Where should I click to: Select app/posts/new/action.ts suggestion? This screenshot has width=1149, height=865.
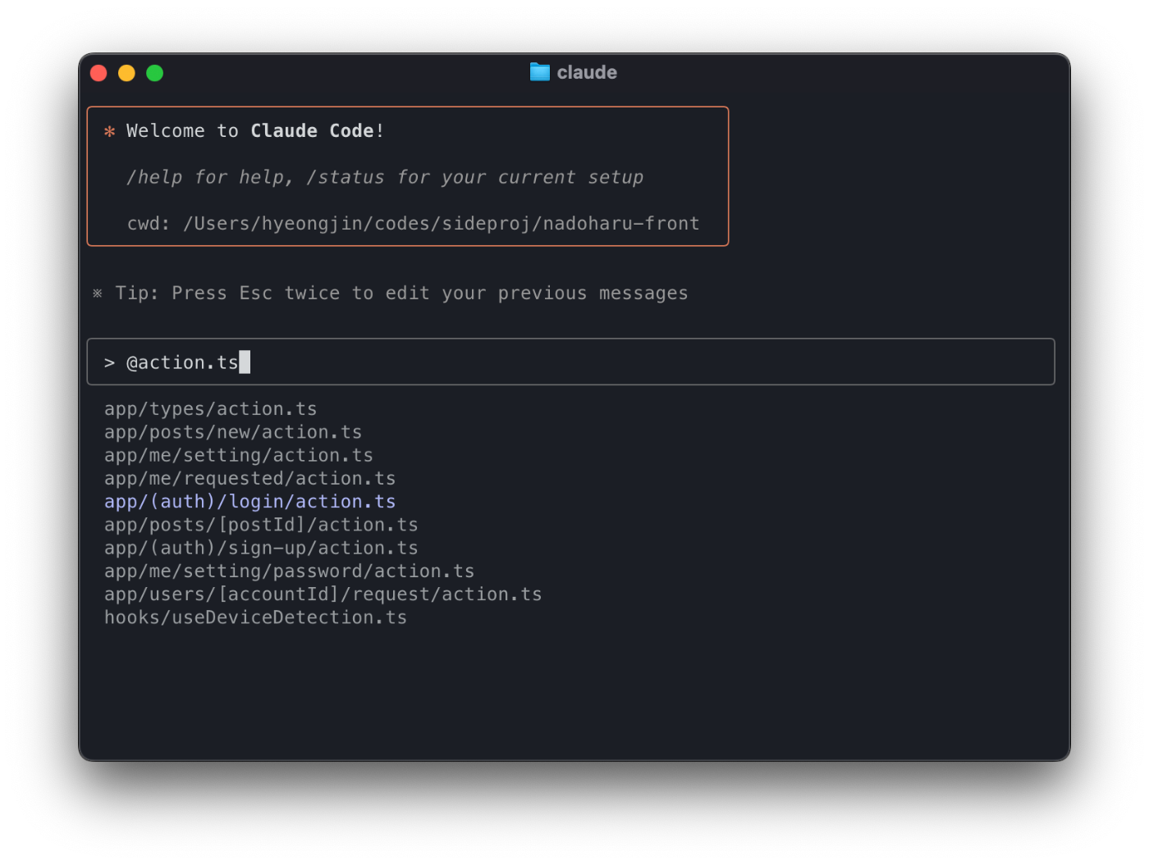tap(233, 432)
